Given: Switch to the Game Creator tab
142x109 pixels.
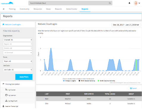Looking at the screenshot, I should click(x=72, y=9).
